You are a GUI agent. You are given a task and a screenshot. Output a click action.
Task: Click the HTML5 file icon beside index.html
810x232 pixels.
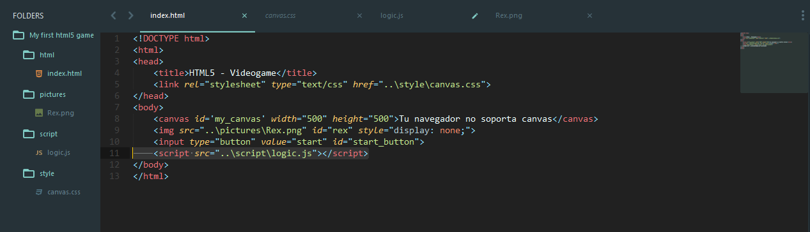[x=39, y=73]
